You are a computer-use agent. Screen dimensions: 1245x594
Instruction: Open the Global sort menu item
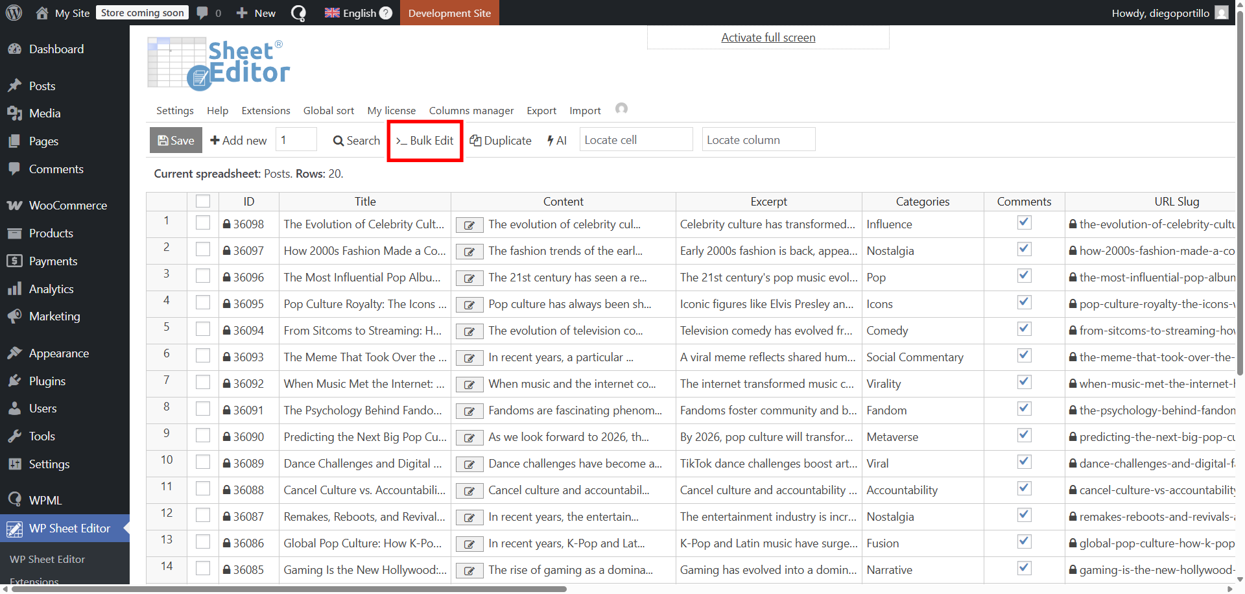(329, 111)
